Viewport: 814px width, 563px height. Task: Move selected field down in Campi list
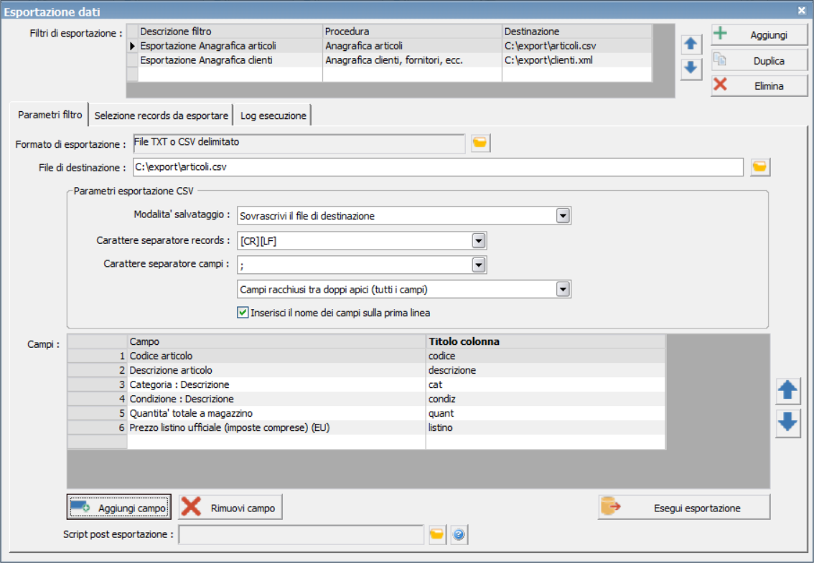pyautogui.click(x=787, y=422)
